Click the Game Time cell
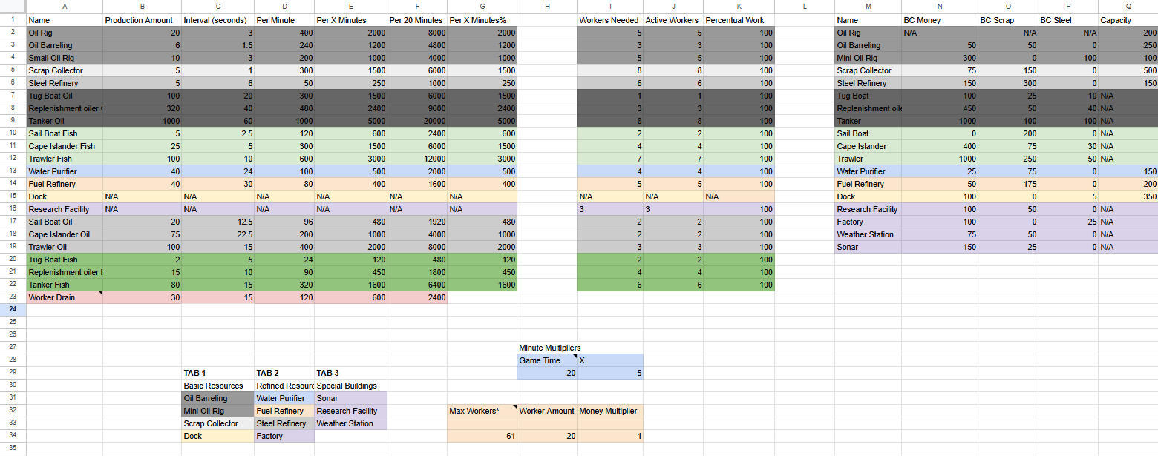Screen dimensions: 1158x456 [x=546, y=360]
